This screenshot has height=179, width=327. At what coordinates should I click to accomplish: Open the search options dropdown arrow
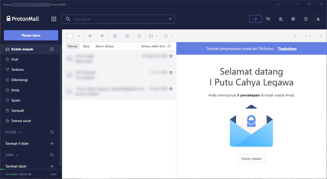coord(170,19)
